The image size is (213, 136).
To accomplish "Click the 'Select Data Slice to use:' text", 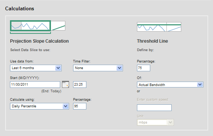I will pos(30,50).
